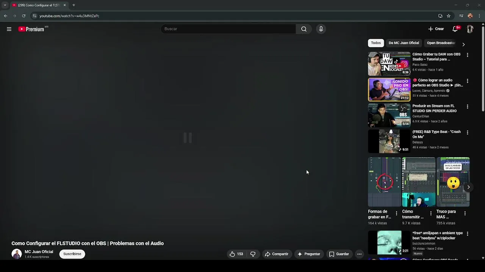Click the video player area to resume
Image resolution: width=485 pixels, height=272 pixels.
pyautogui.click(x=188, y=138)
